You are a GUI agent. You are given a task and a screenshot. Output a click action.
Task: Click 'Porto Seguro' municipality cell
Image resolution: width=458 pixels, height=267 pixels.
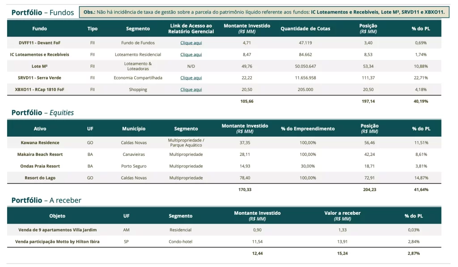134,166
